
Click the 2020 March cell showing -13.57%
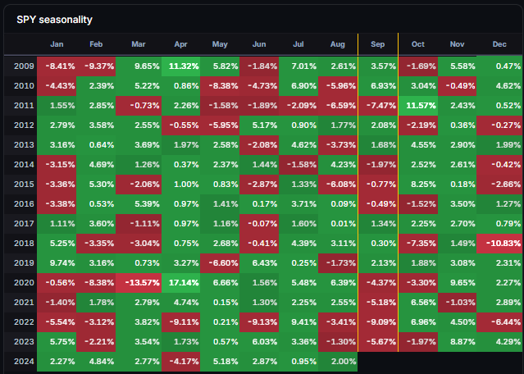139,283
